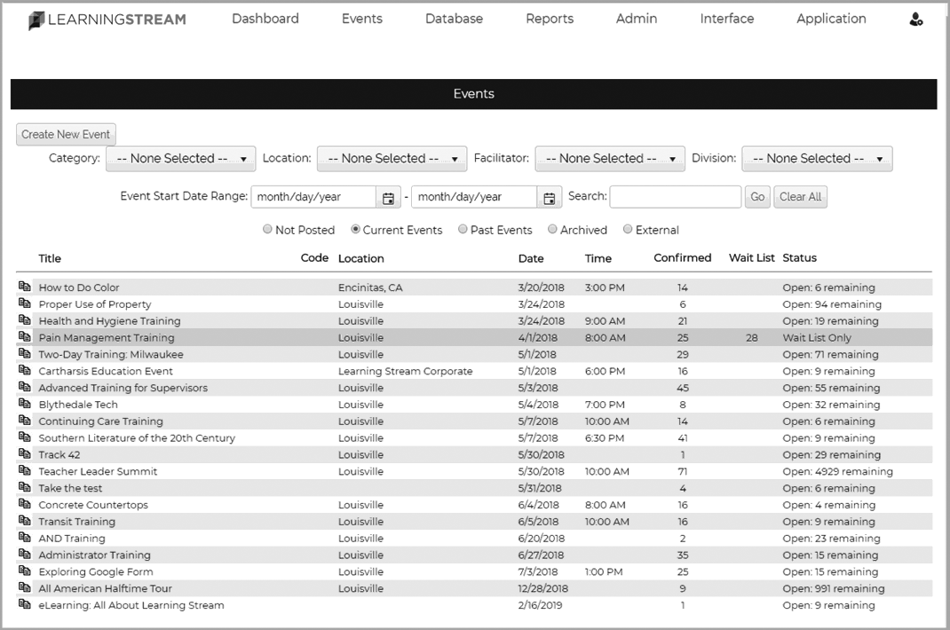Click the copy icon beside Administrator Training
This screenshot has height=630, width=950.
coord(24,554)
